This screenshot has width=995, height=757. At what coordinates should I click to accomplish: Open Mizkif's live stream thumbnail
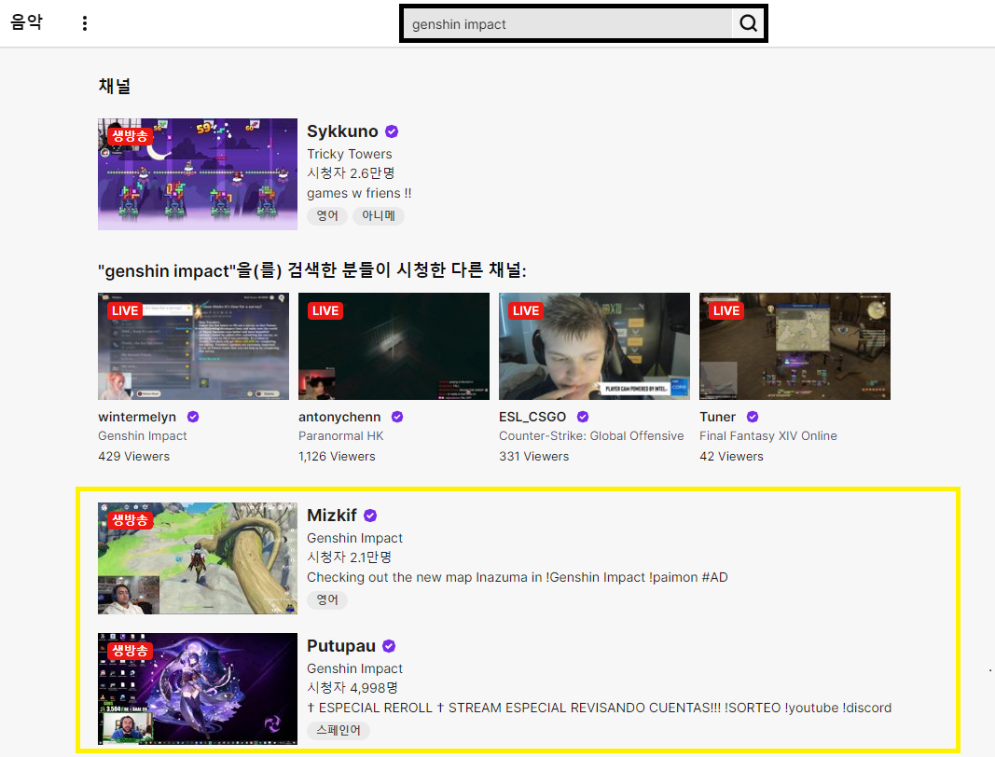click(198, 558)
